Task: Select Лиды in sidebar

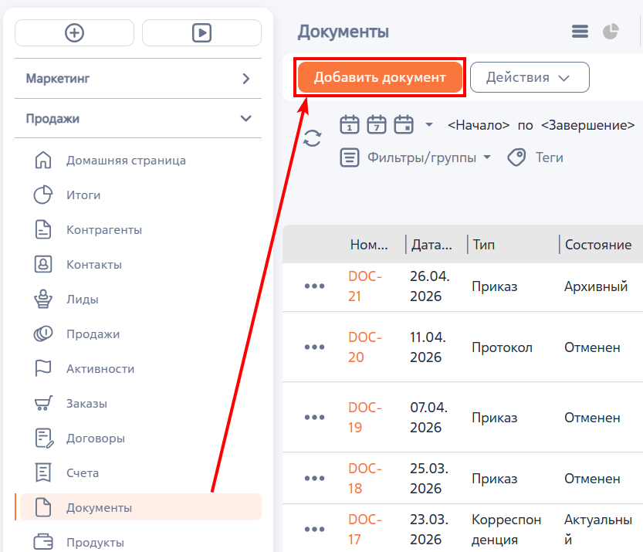Action: click(x=83, y=300)
